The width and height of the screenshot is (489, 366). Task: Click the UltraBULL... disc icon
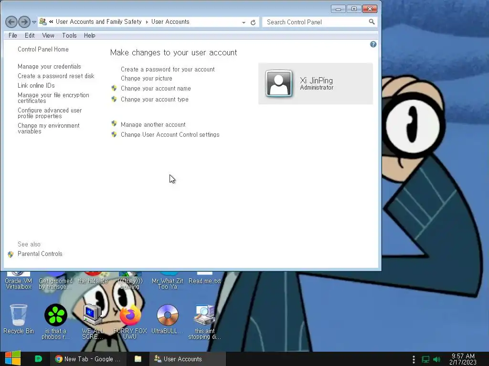pos(168,315)
